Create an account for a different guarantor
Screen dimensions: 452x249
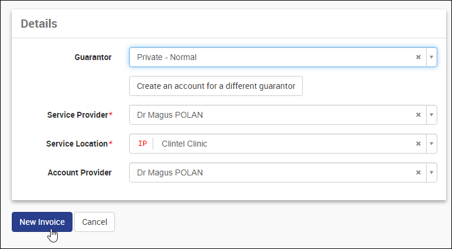pyautogui.click(x=216, y=86)
